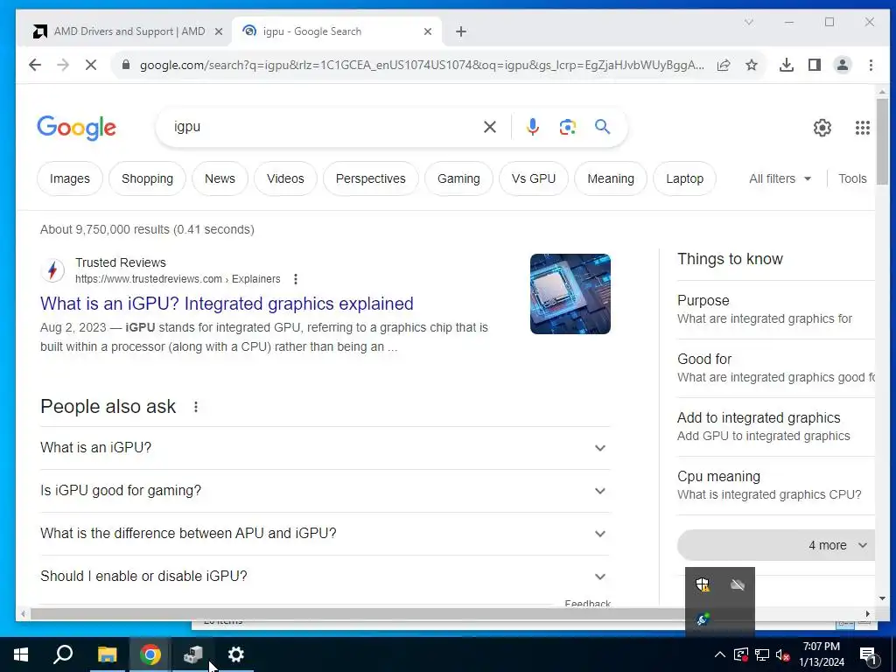
Task: Click the Windows Security shield tray icon
Action: tap(703, 584)
